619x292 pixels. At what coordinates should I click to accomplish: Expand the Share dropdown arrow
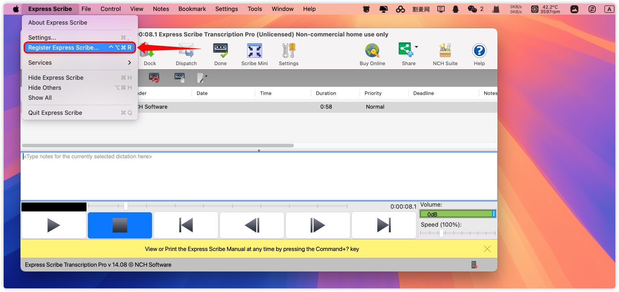click(x=416, y=47)
